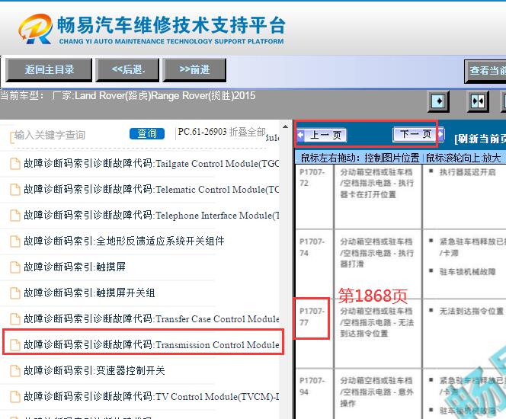The width and height of the screenshot is (506, 419).
Task: Open Transfer Case Control Module fault index
Action: (151, 318)
